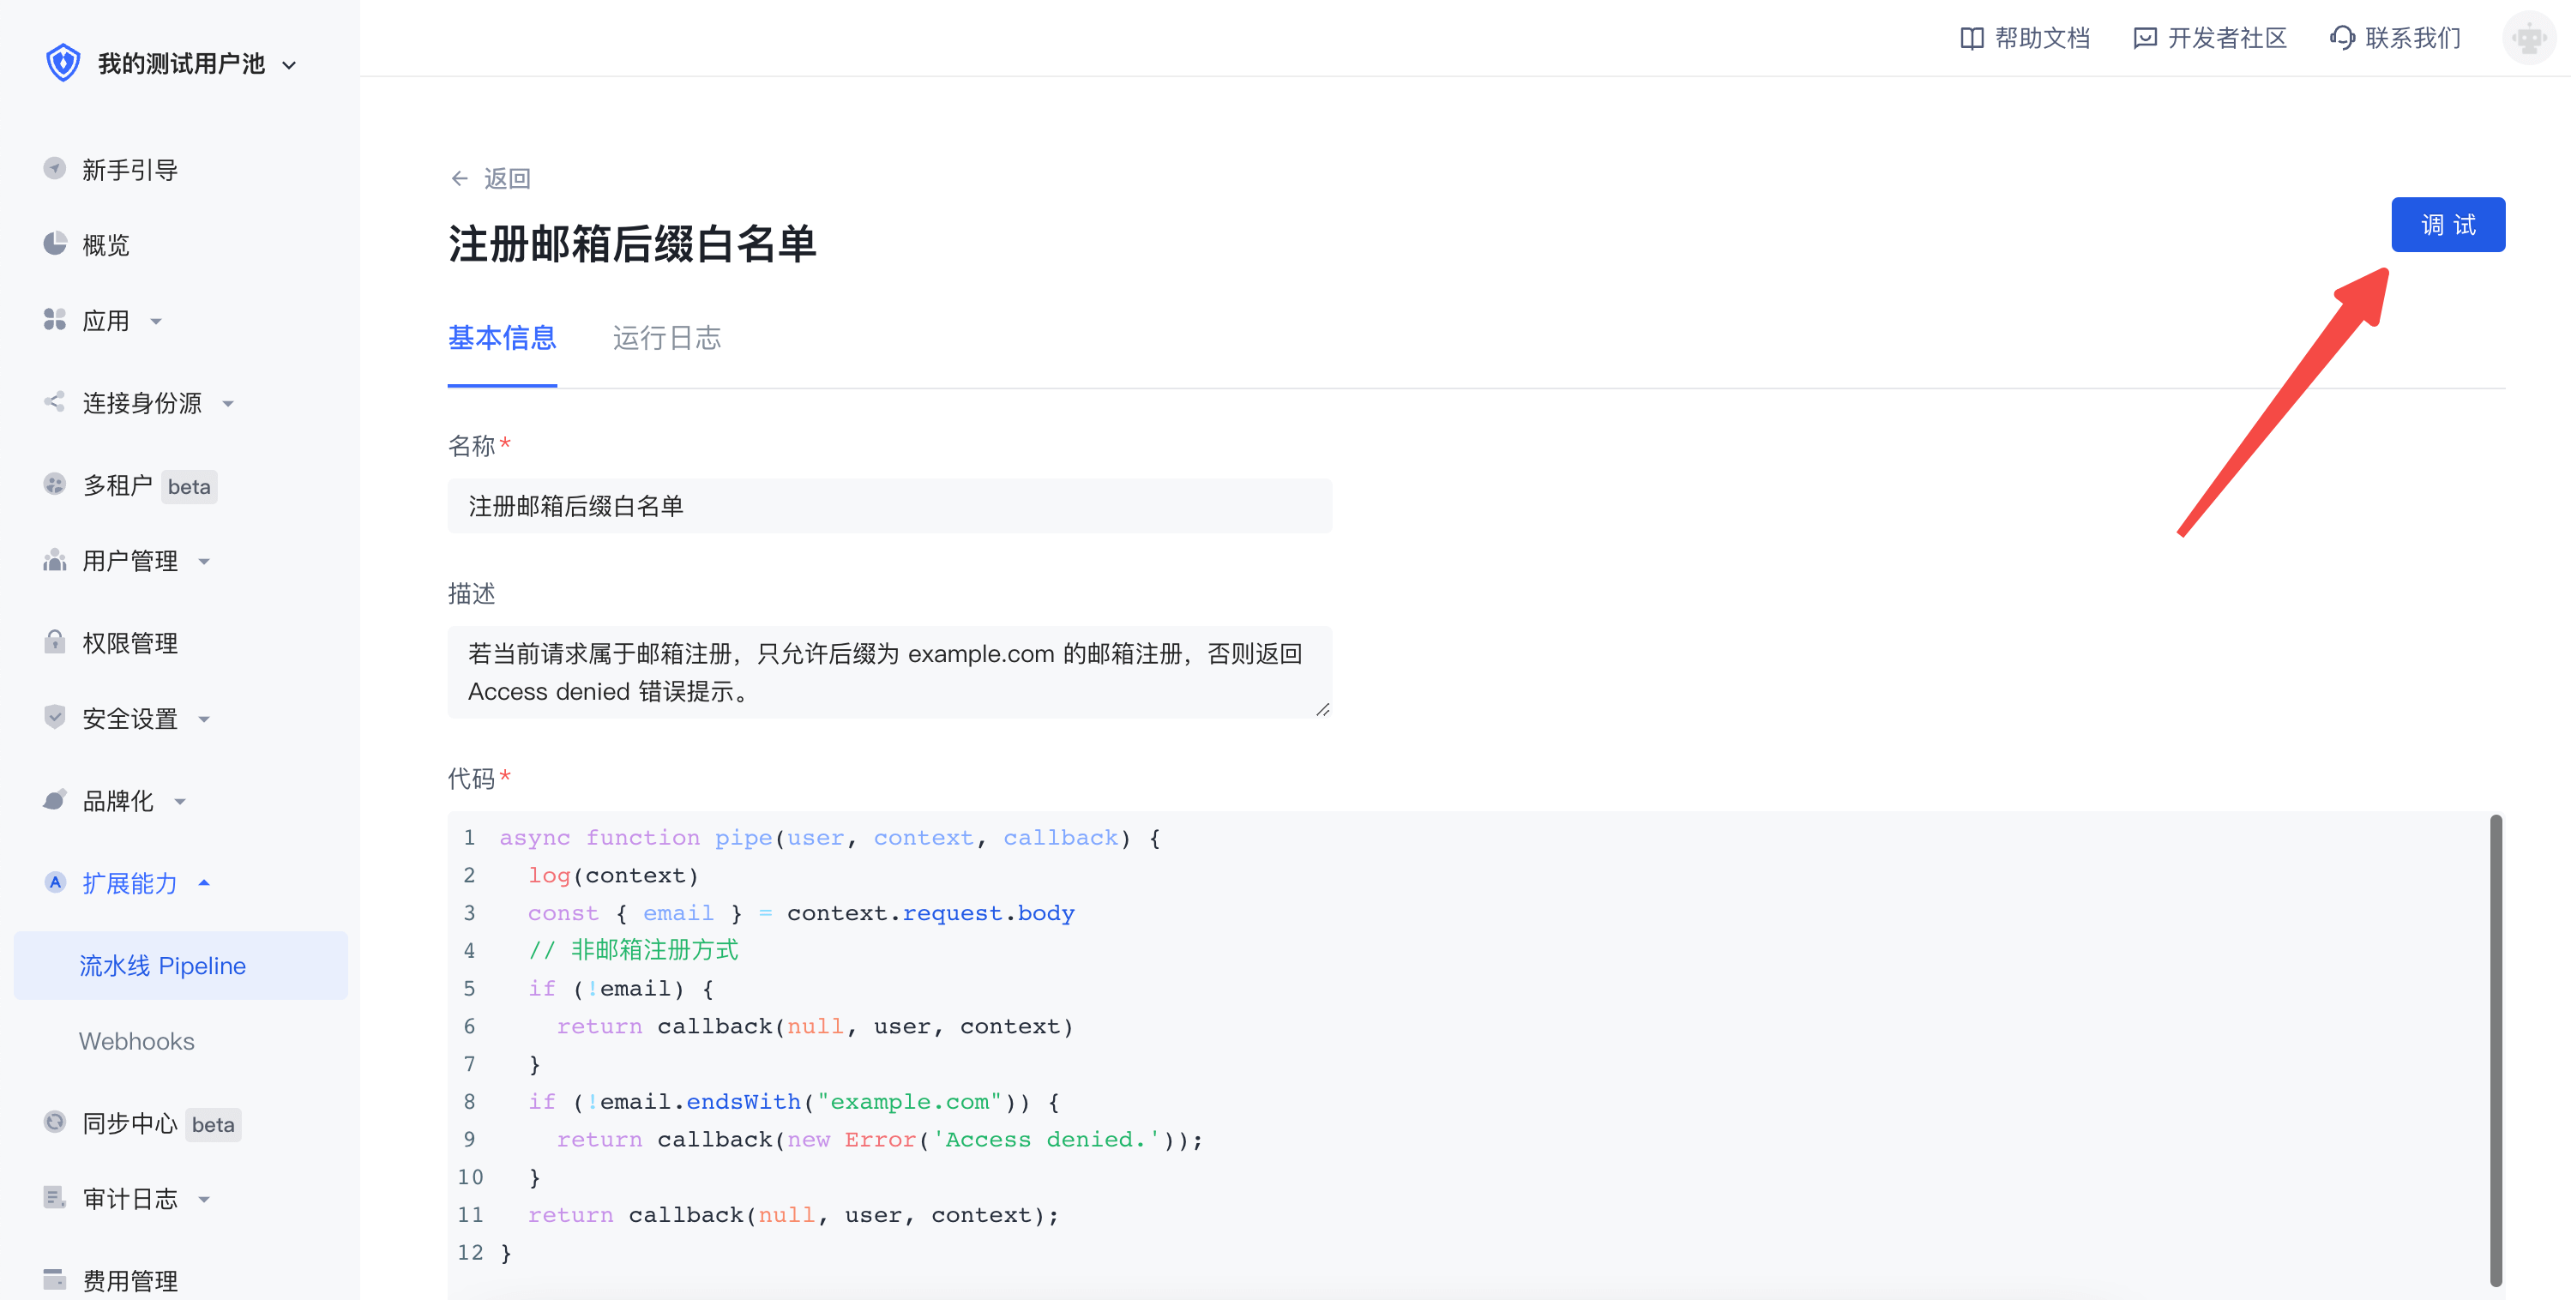
Task: Click the shield logo icon
Action: (63, 63)
